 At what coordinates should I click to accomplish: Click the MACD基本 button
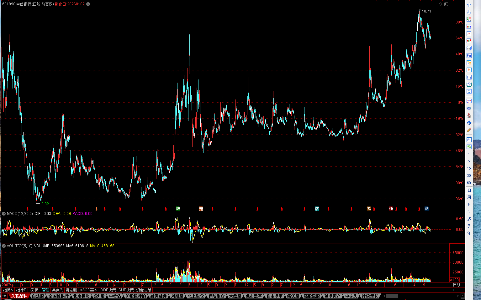(x=88, y=290)
